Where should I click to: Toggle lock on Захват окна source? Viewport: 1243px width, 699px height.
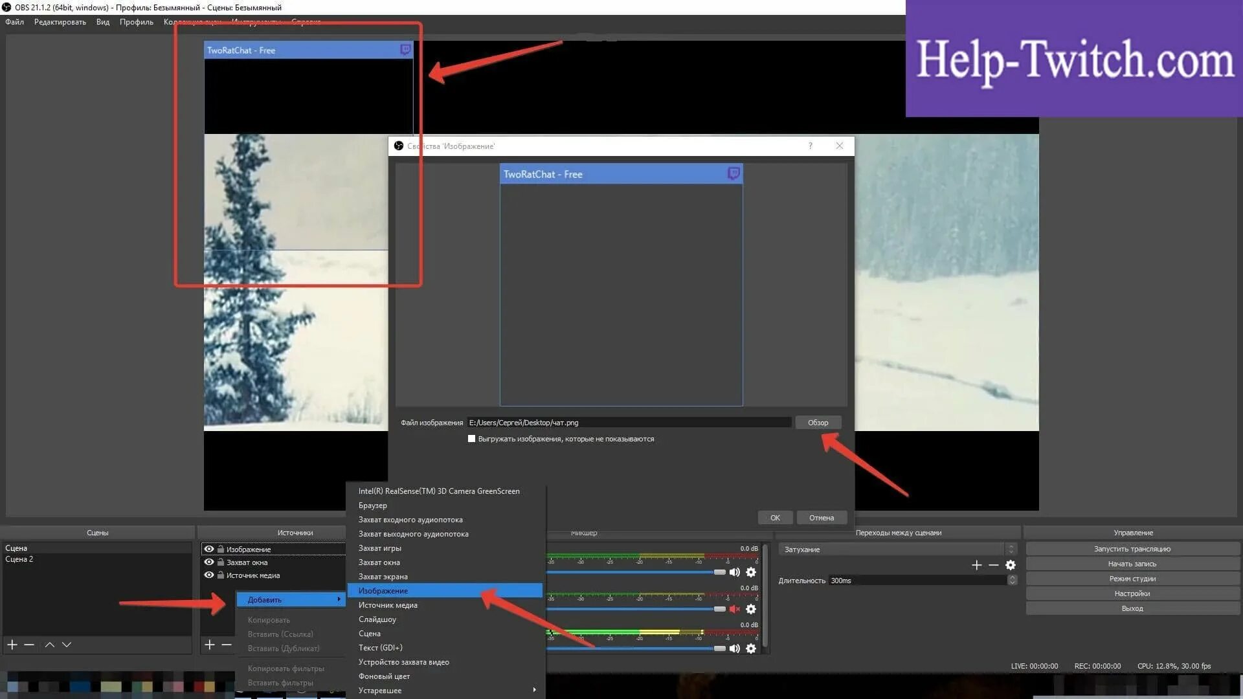click(221, 562)
